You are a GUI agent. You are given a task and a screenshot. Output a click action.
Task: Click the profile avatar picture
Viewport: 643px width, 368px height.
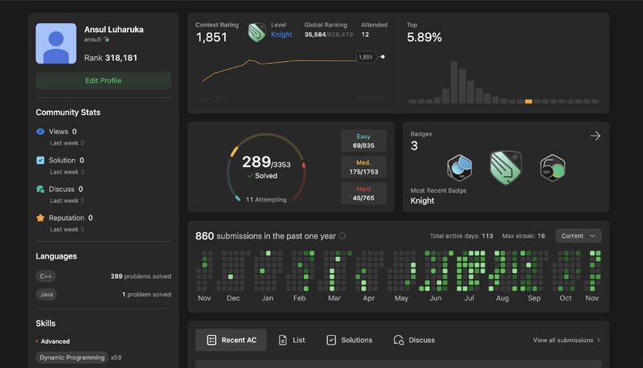coord(55,43)
